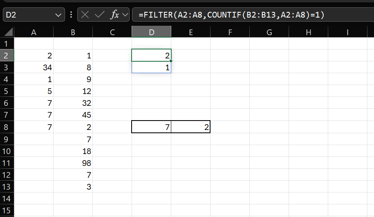374x217 pixels.
Task: Select row 9 header
Action: click(x=7, y=139)
